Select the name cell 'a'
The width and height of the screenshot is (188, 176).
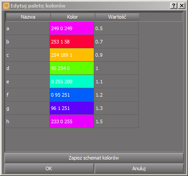click(x=28, y=28)
